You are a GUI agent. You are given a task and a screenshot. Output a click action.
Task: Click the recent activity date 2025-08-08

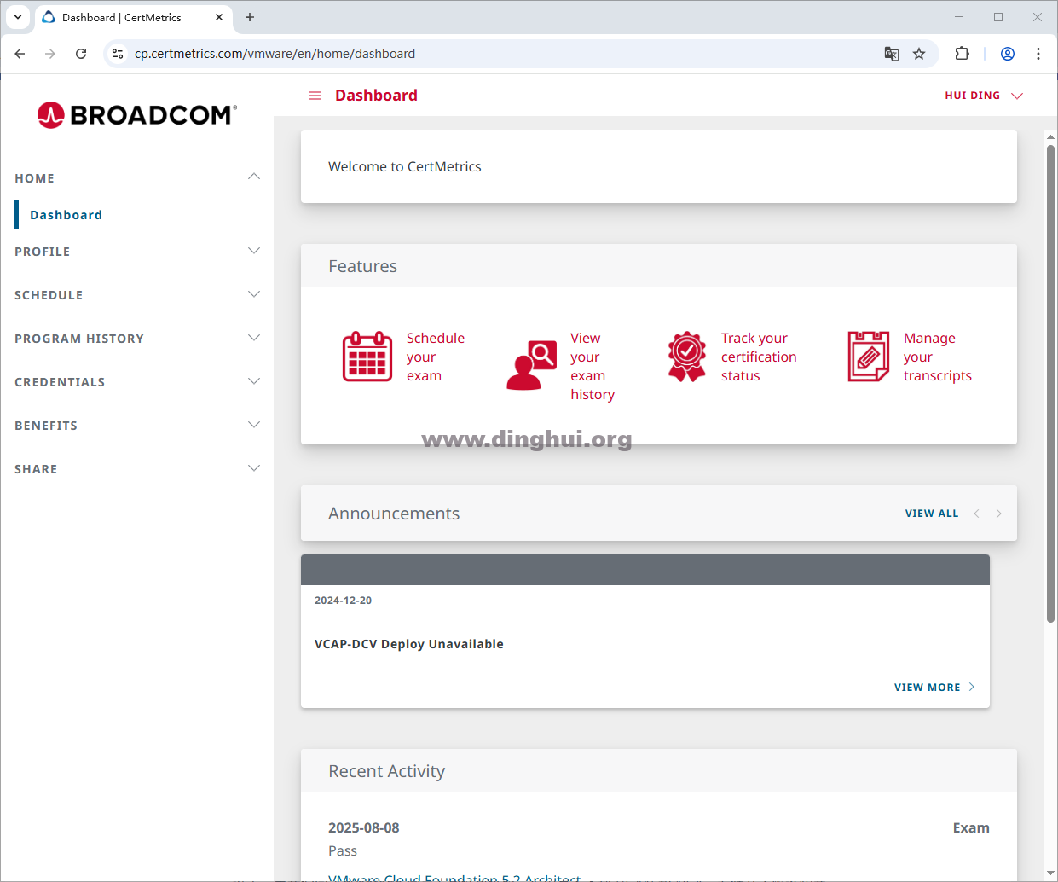click(364, 827)
